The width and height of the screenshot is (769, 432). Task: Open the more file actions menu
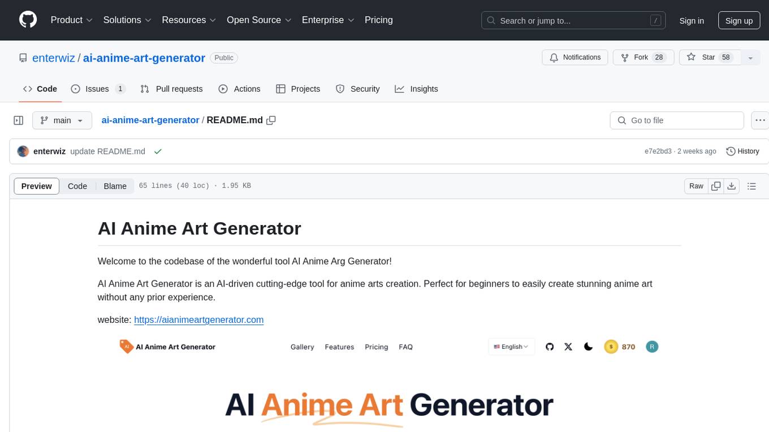tap(760, 120)
